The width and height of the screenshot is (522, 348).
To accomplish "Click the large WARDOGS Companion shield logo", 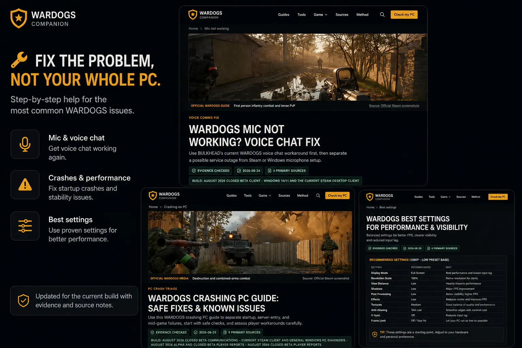I will point(19,18).
